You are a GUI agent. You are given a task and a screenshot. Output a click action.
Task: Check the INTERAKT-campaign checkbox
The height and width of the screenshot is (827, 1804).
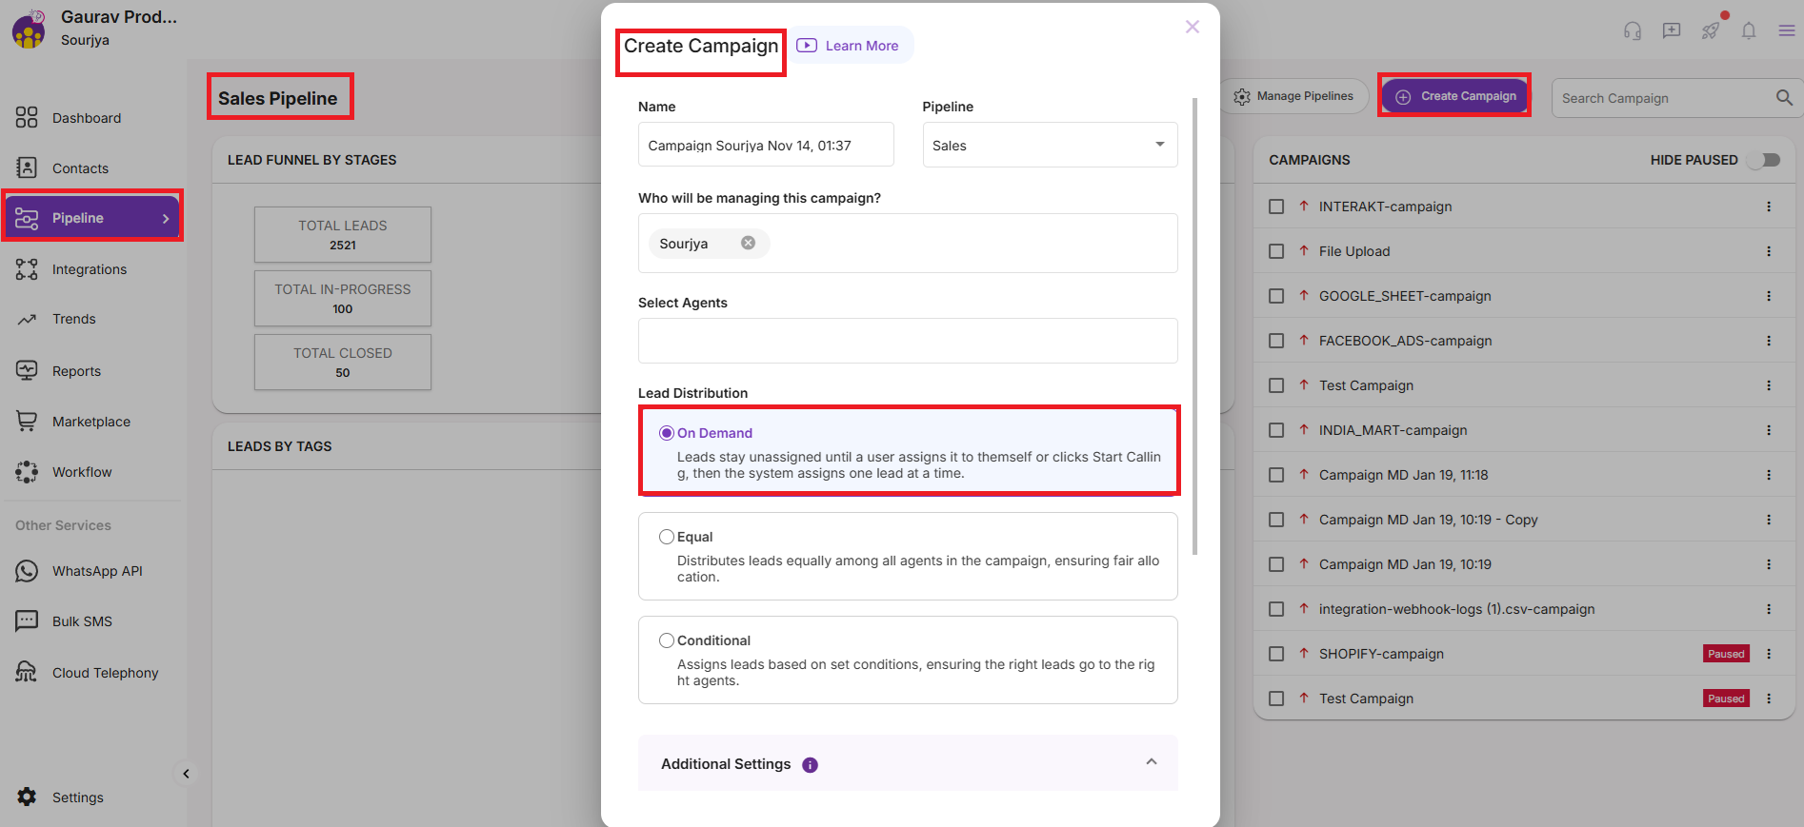coord(1276,207)
